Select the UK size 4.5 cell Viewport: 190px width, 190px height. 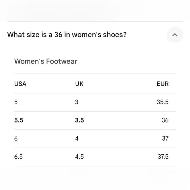point(79,157)
